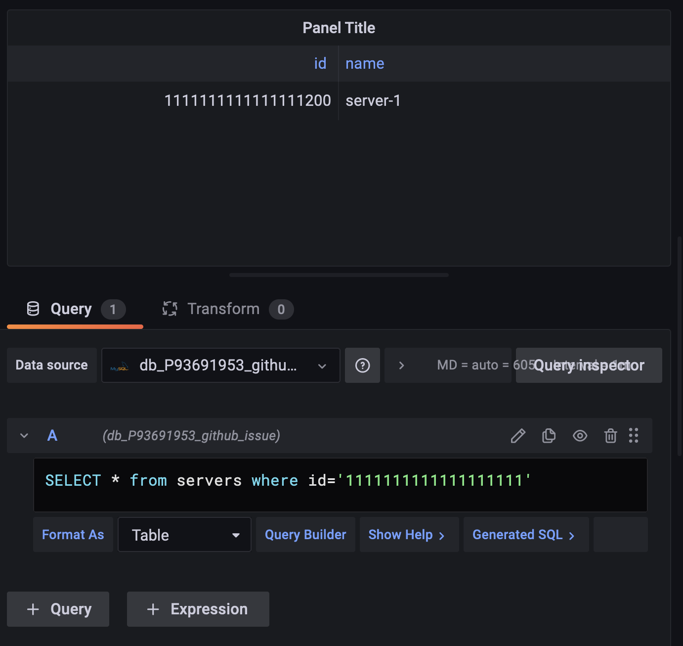Delete query A with the trash icon
The height and width of the screenshot is (646, 683).
(x=610, y=436)
